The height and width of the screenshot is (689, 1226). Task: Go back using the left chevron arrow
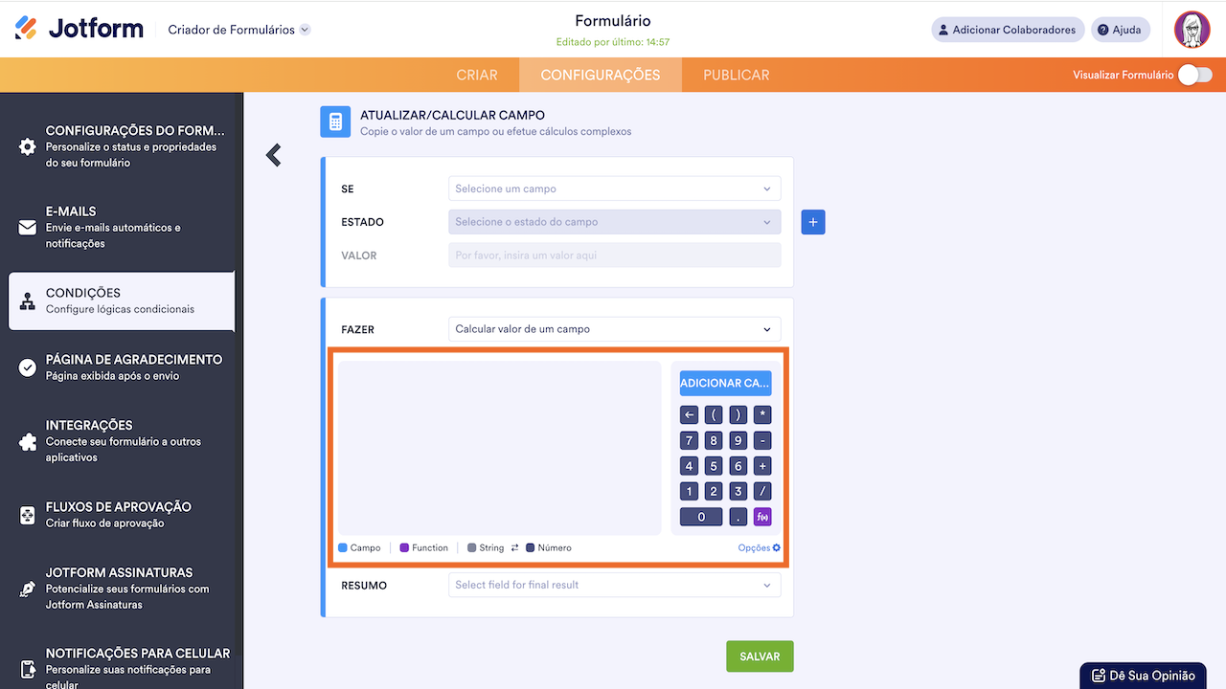point(274,155)
